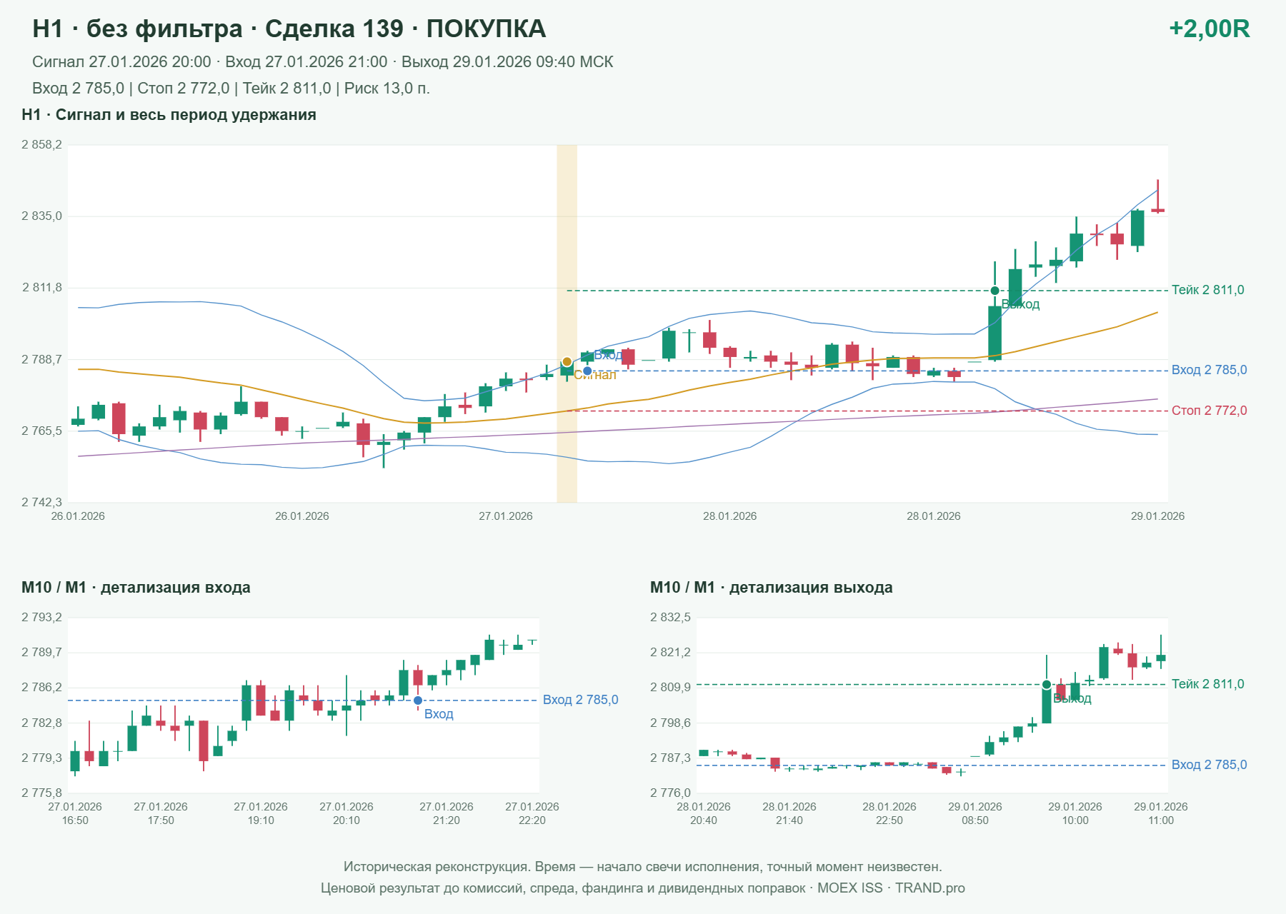
Task: Click the 'Вход 2 785,0' label beside the exit detail chart
Action: 1209,765
